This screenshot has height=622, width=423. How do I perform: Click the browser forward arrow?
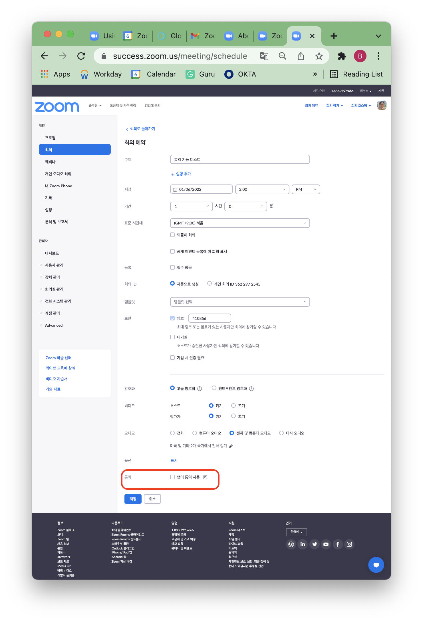(63, 56)
